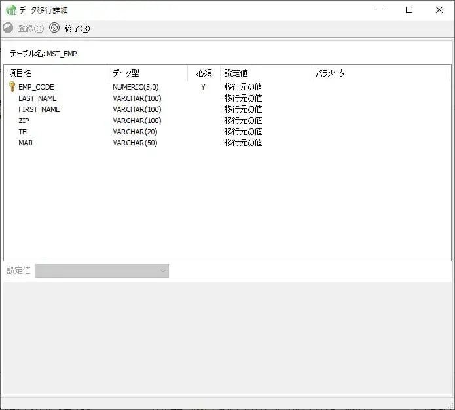Select the EMP_CODE row
Viewport: 455px width, 410px height.
tap(36, 87)
